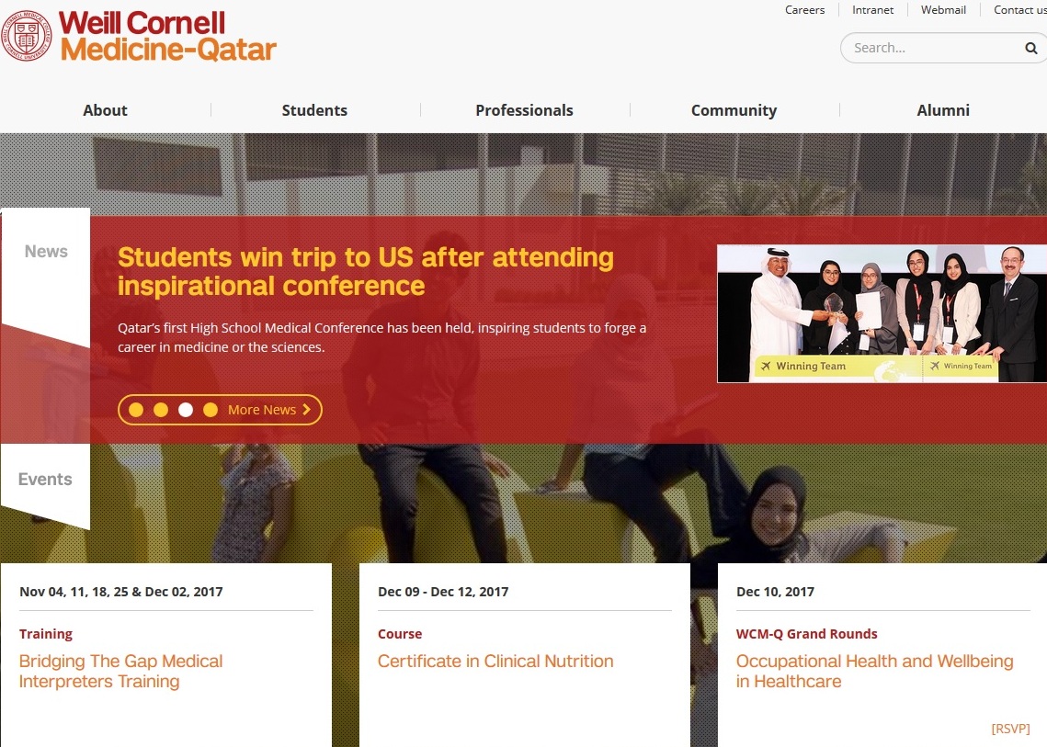Click the More News chevron arrow
The height and width of the screenshot is (747, 1047).
click(x=306, y=410)
